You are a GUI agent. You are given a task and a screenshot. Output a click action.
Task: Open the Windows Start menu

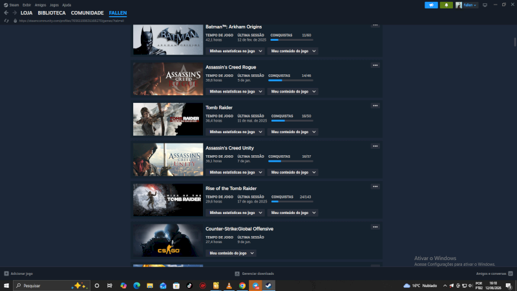click(6, 286)
